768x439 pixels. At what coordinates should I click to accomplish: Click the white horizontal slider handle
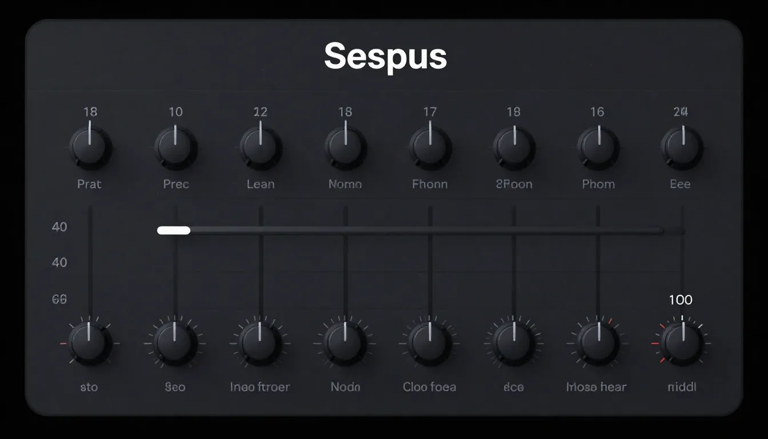click(174, 230)
